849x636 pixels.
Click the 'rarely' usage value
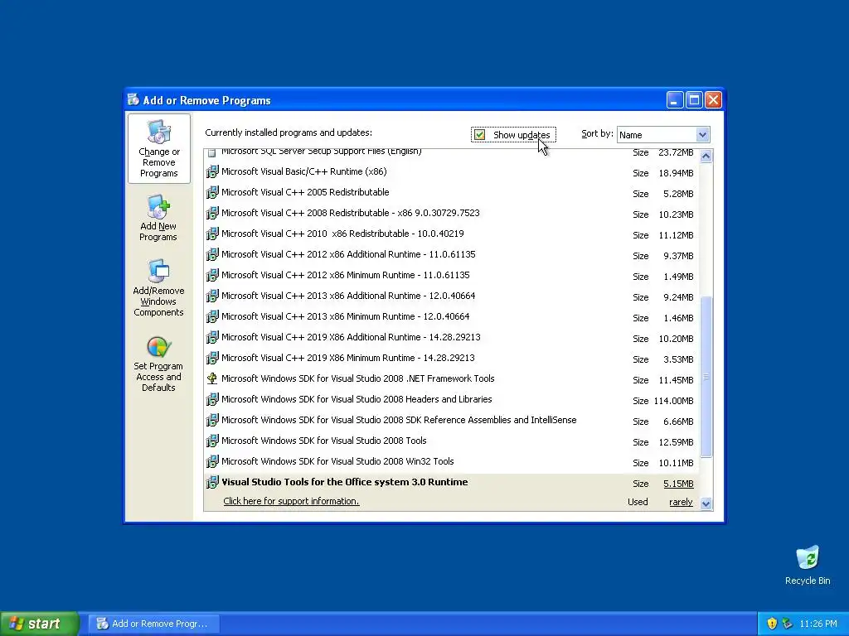point(681,503)
